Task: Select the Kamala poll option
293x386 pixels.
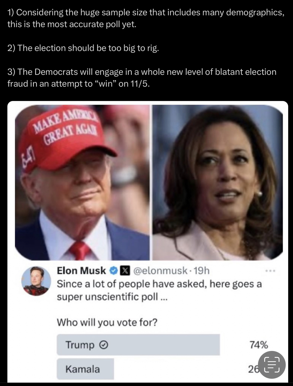Action: pyautogui.click(x=85, y=369)
